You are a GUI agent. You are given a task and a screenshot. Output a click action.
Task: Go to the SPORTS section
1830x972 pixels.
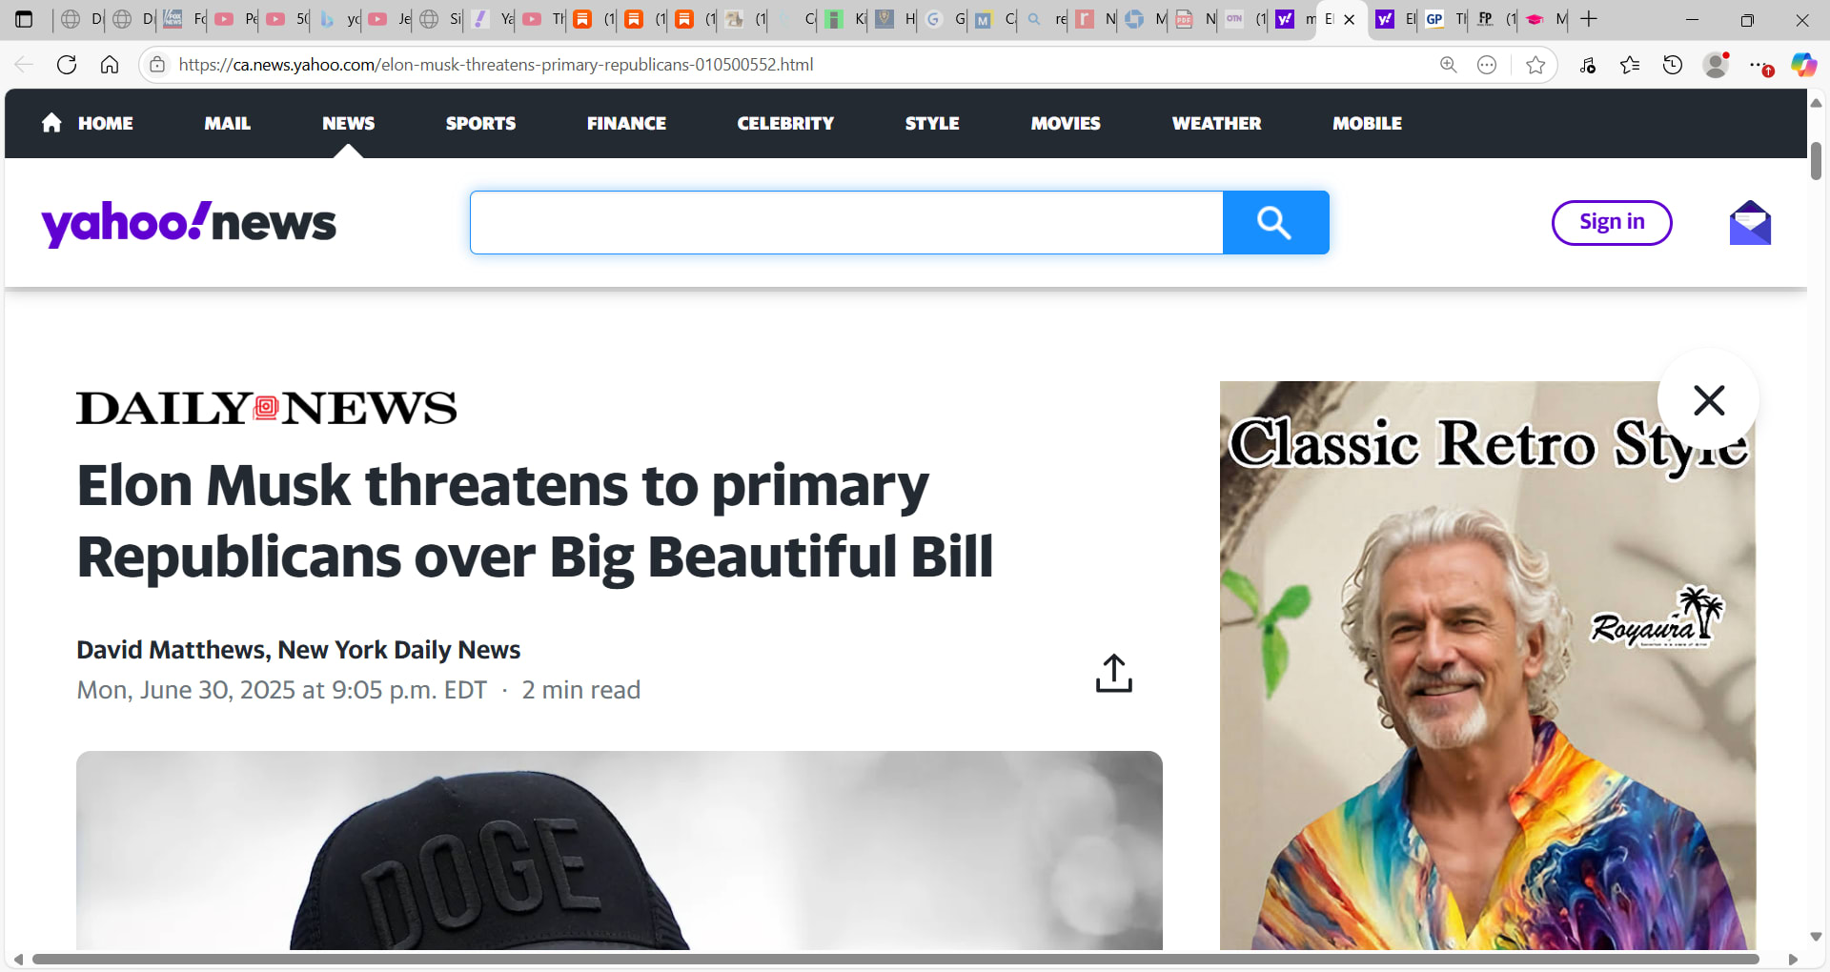(480, 123)
